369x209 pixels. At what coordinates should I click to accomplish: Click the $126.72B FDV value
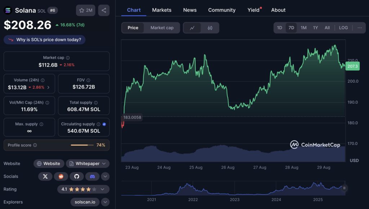[84, 87]
